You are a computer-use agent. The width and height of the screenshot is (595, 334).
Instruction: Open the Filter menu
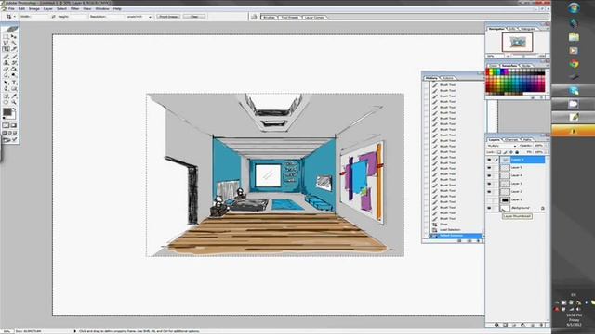click(x=74, y=8)
